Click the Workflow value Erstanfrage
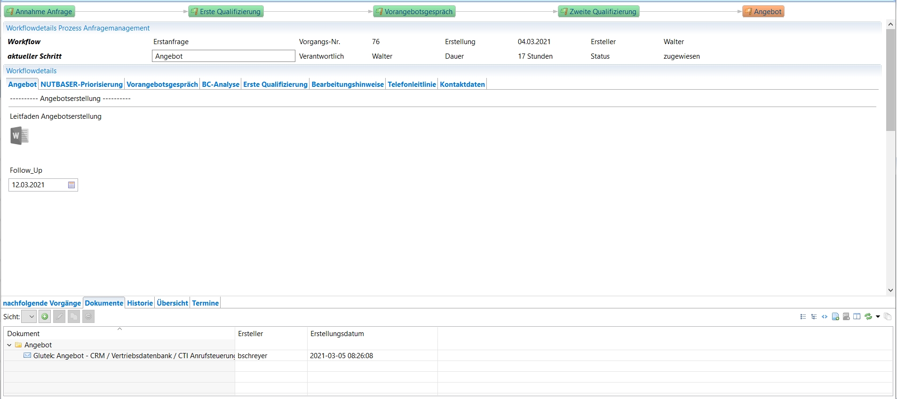The height and width of the screenshot is (399, 897). 171,42
